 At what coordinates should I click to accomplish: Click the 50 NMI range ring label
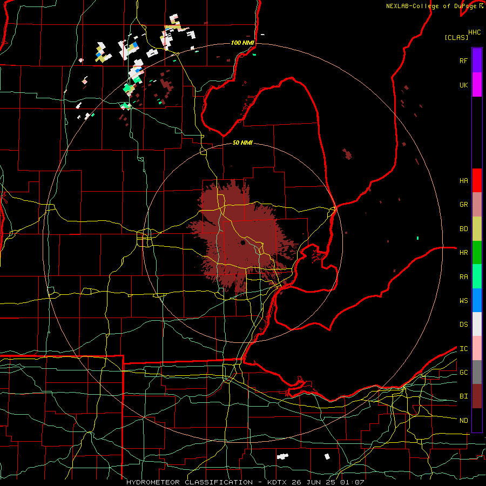tap(242, 143)
